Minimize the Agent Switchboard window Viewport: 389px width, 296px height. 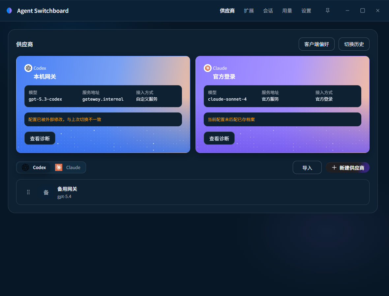point(347,11)
